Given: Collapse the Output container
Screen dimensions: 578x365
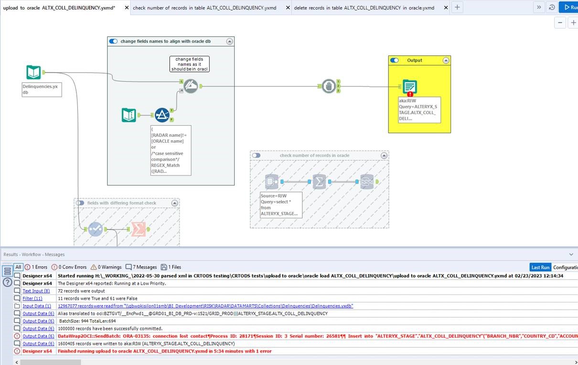Looking at the screenshot, I should click(446, 60).
